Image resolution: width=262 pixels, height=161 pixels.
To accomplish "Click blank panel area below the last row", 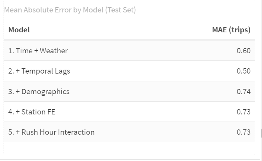I will coord(130,148).
